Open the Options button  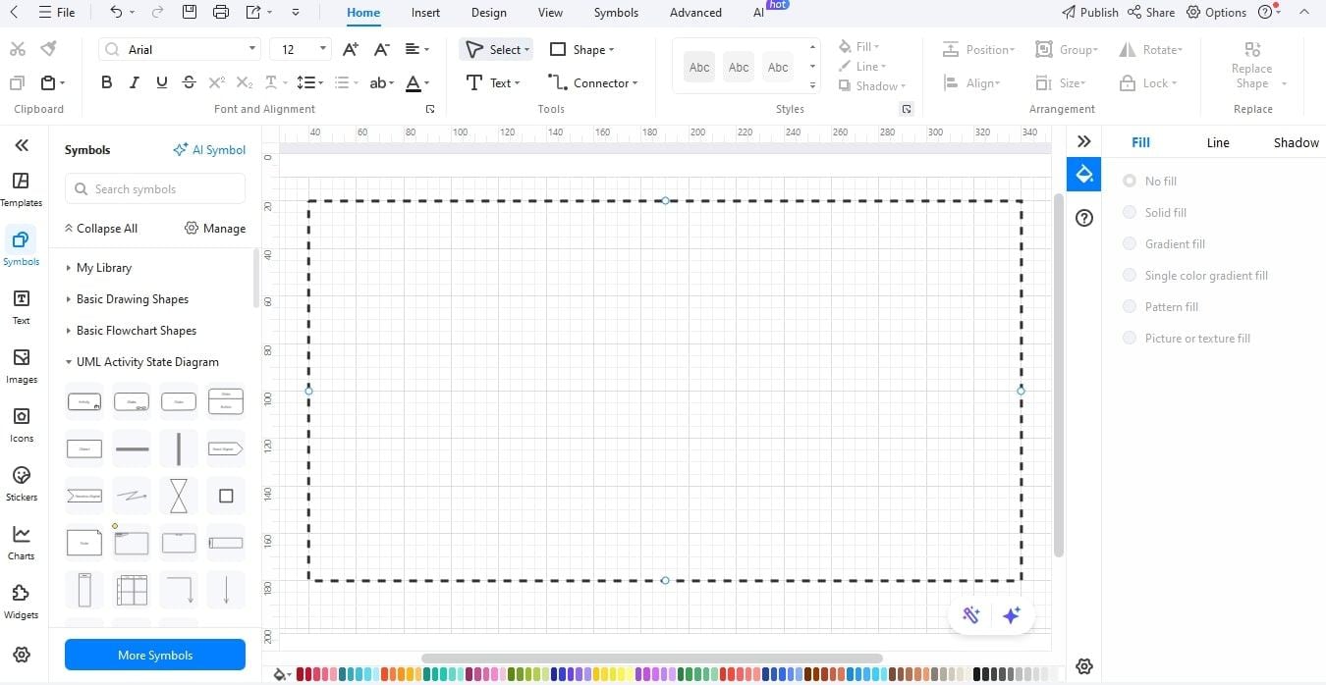coord(1217,13)
